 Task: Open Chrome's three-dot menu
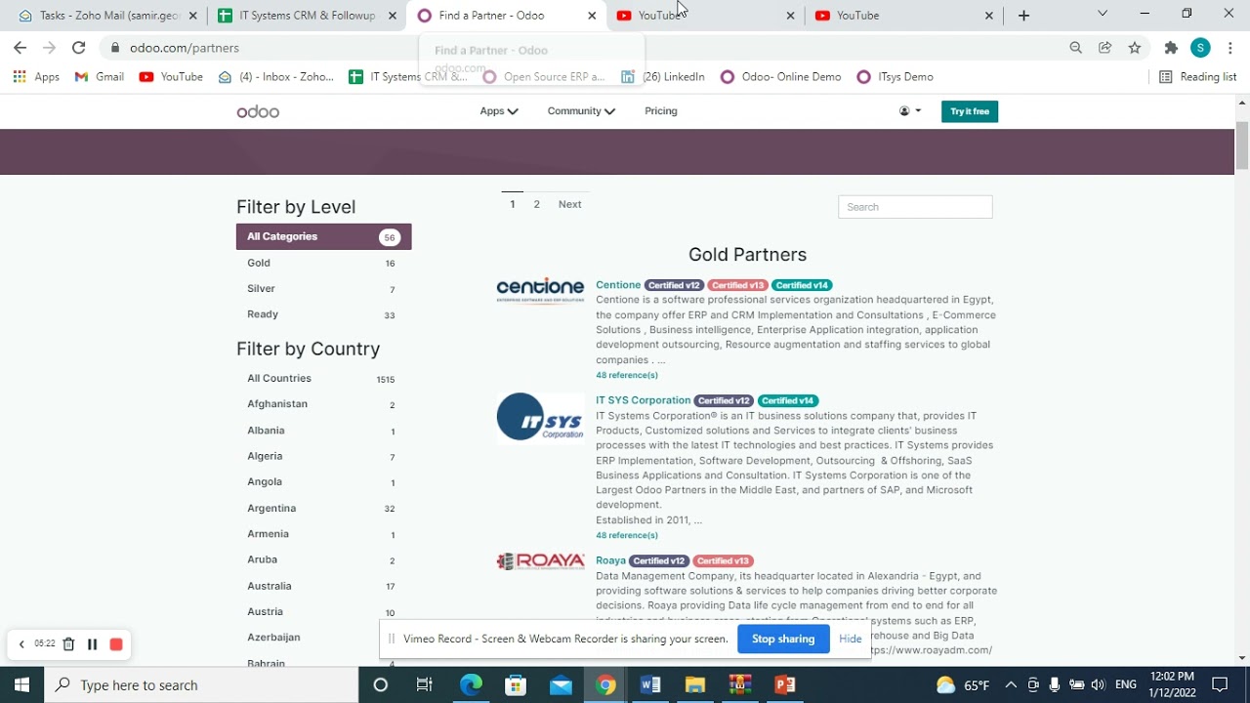point(1229,48)
